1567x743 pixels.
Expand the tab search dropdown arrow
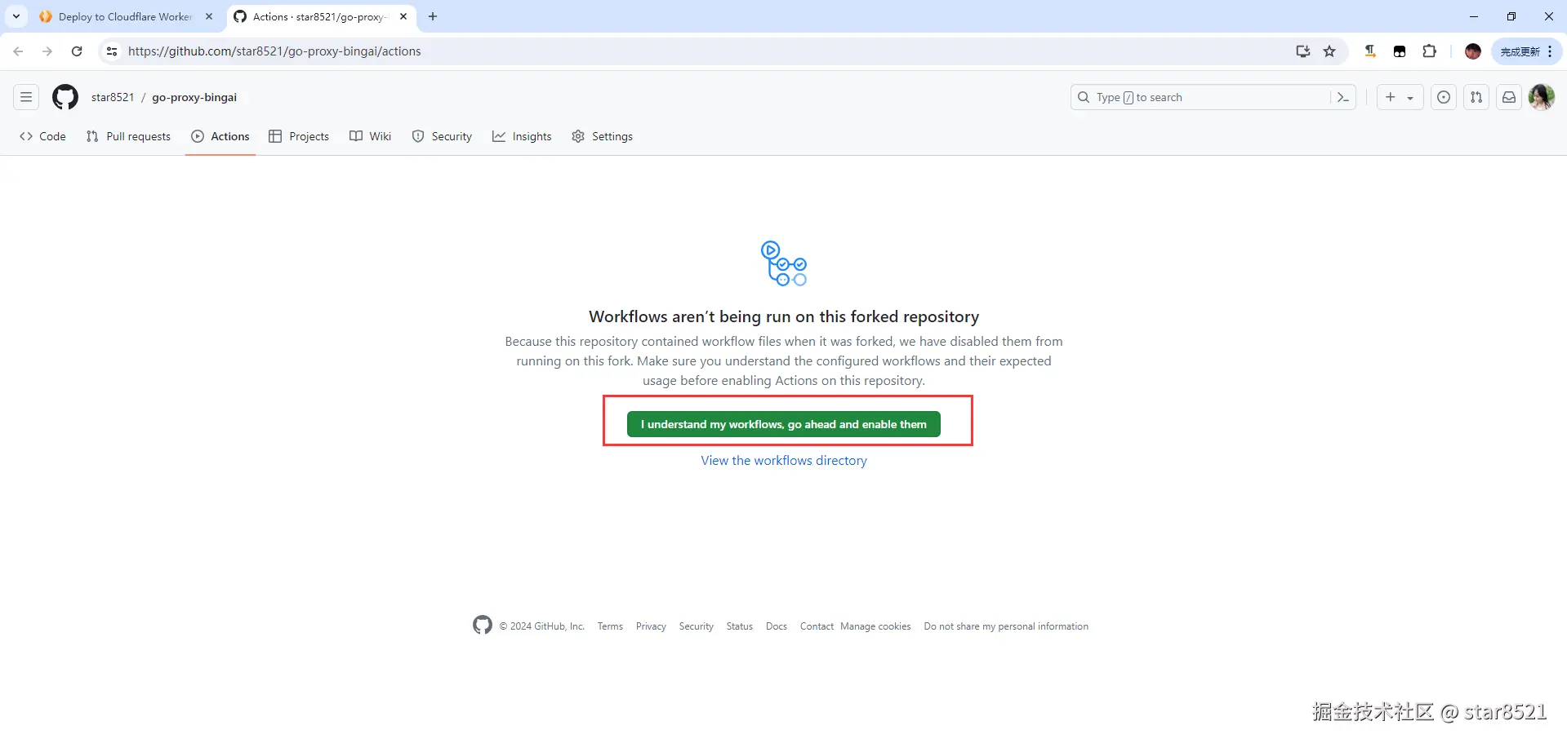[x=16, y=16]
